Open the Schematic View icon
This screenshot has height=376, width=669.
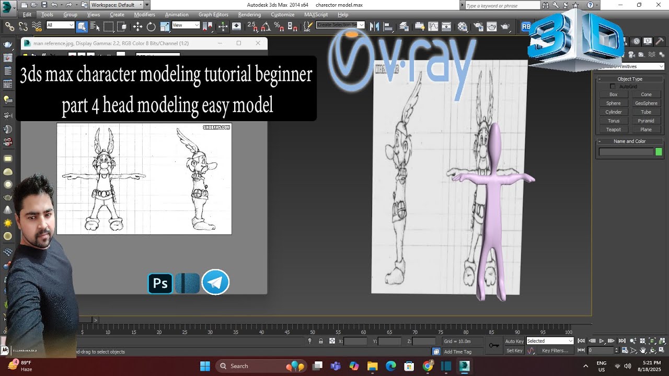pos(446,26)
